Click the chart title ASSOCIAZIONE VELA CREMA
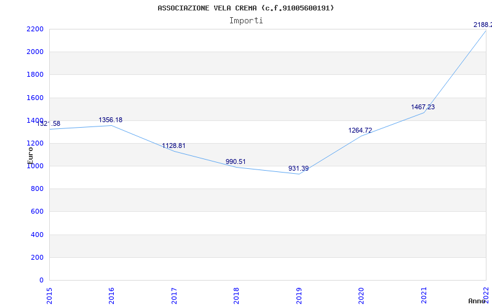Image resolution: width=492 pixels, height=307 pixels. point(246,8)
